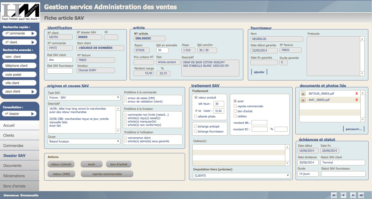Click the Qté en anomalie field
The height and width of the screenshot is (199, 372).
[162, 50]
